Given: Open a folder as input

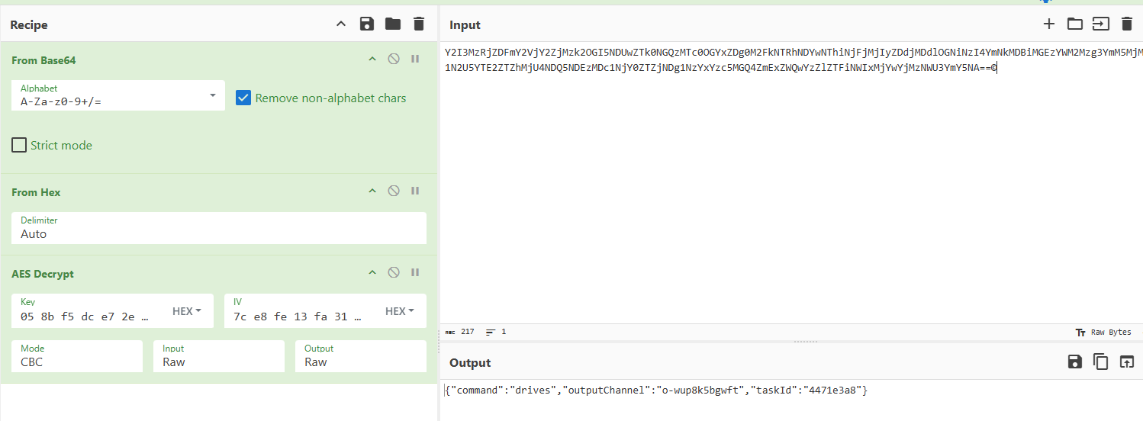Looking at the screenshot, I should pos(1075,24).
